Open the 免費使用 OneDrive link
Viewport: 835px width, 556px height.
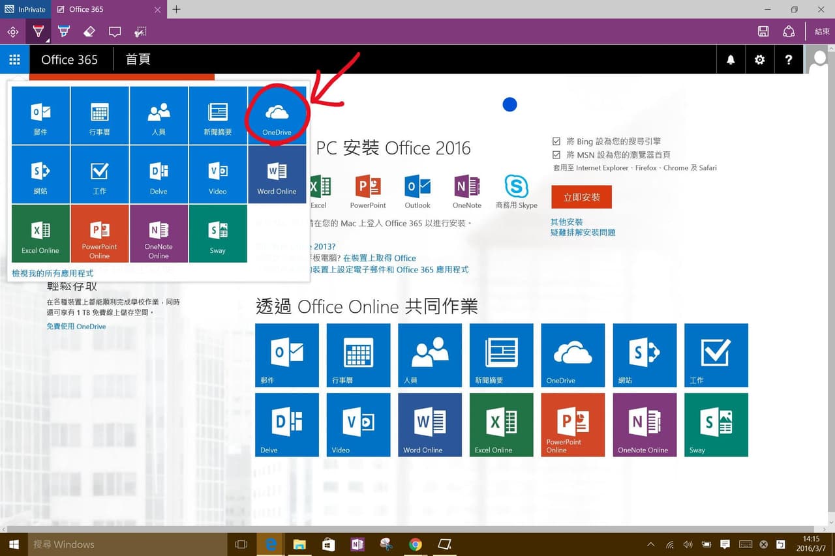coord(76,327)
